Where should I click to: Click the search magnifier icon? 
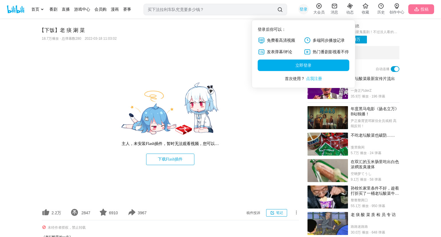click(280, 9)
